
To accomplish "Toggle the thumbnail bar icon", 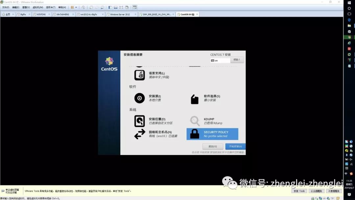I will click(x=116, y=8).
